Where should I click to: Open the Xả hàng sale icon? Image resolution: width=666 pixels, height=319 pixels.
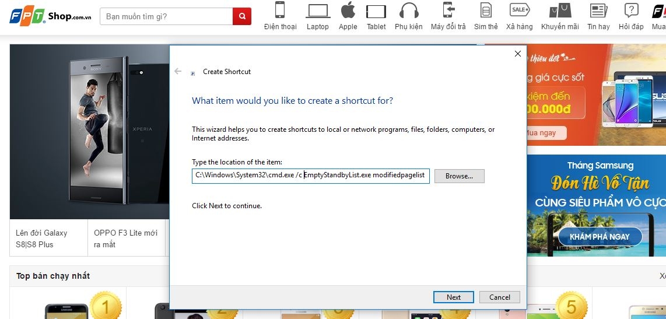coord(520,9)
